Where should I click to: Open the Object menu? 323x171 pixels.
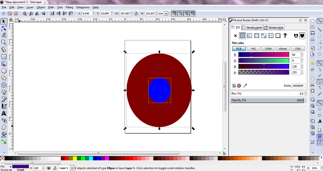41,7
